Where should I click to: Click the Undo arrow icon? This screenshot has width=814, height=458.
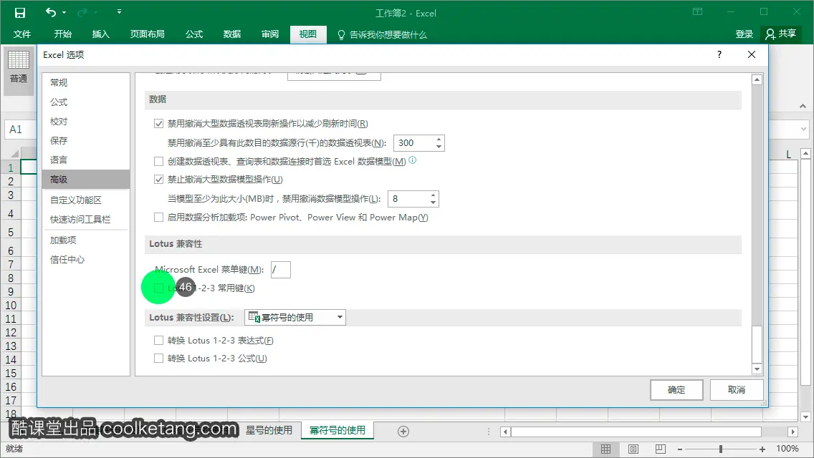50,12
